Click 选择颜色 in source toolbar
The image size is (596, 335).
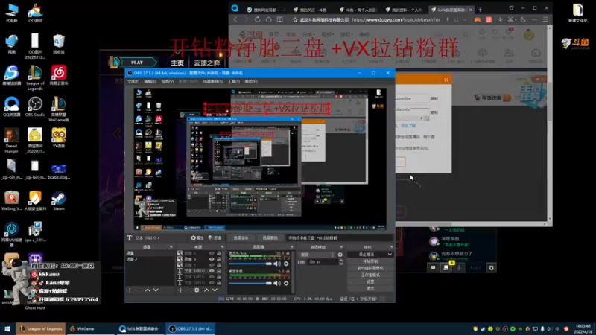pos(270,238)
